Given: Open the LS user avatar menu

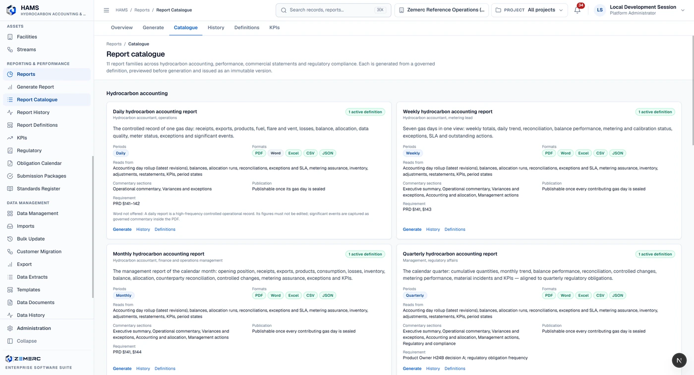Looking at the screenshot, I should click(600, 10).
